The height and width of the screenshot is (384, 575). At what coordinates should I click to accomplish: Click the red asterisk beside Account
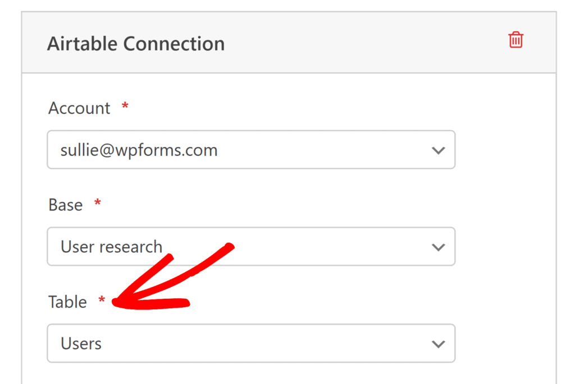coord(125,107)
